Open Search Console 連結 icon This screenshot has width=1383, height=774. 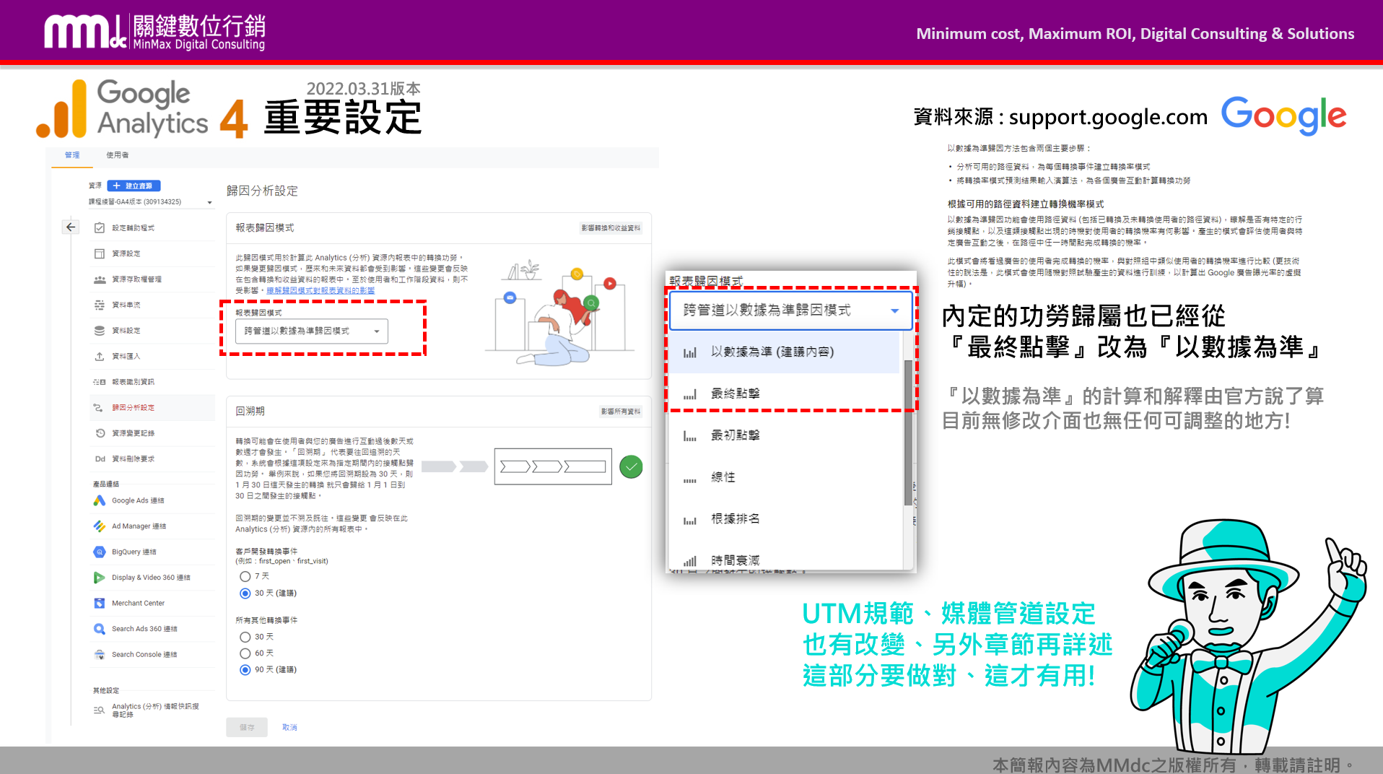click(x=100, y=654)
